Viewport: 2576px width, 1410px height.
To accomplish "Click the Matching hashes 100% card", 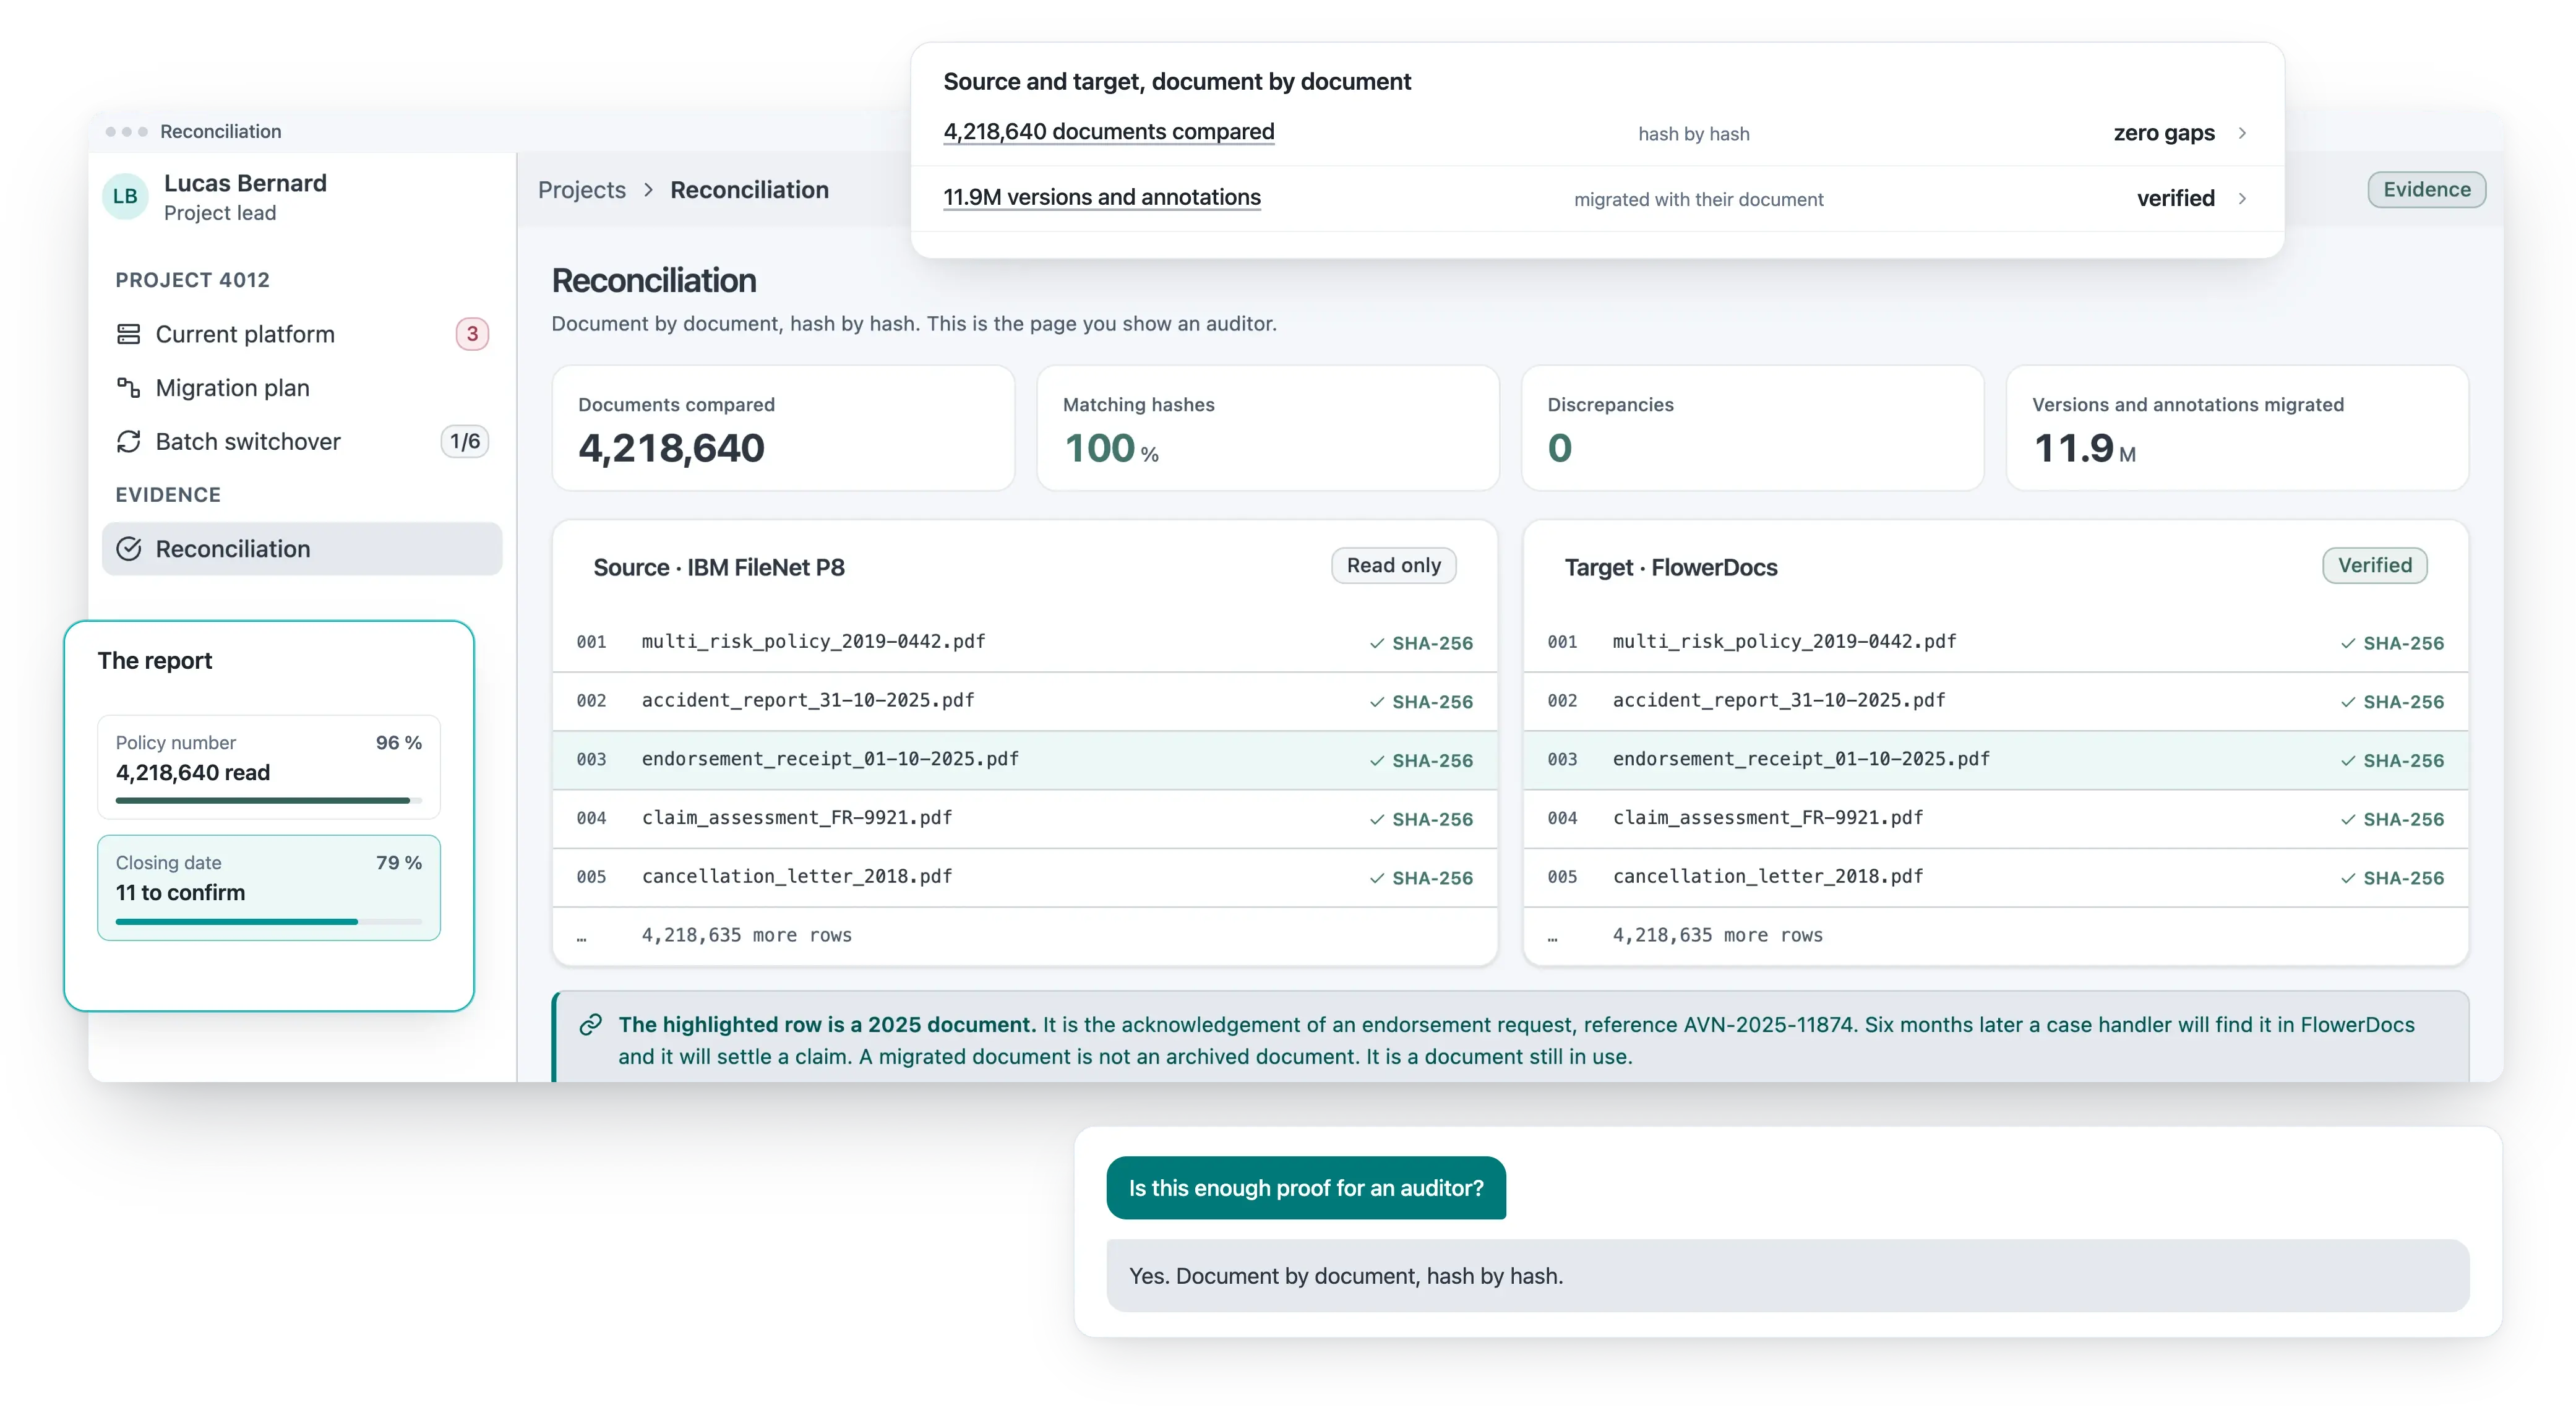I will [x=1268, y=428].
